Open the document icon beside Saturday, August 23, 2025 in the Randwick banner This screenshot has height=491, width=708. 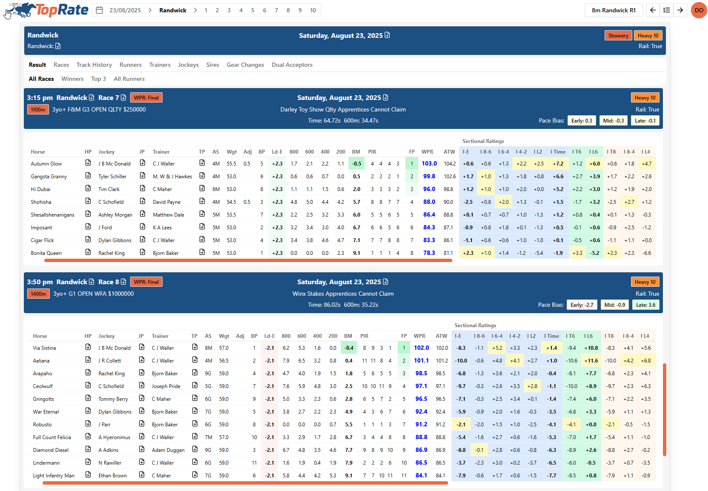click(x=387, y=35)
